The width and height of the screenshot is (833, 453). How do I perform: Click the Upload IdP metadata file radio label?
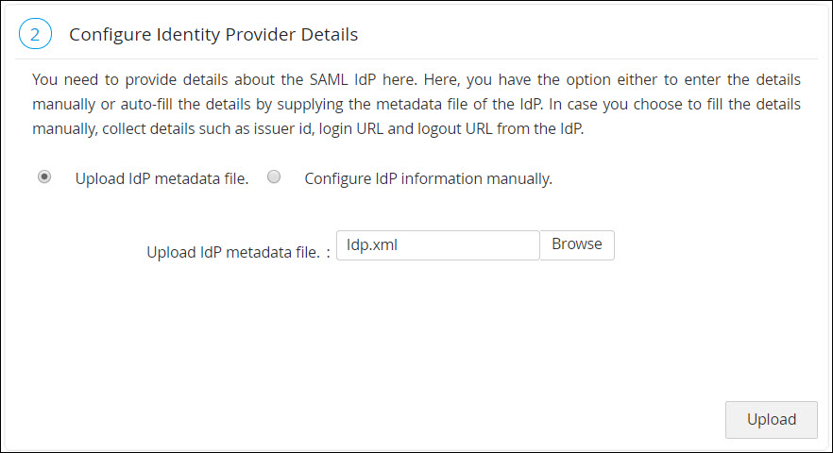pyautogui.click(x=161, y=178)
